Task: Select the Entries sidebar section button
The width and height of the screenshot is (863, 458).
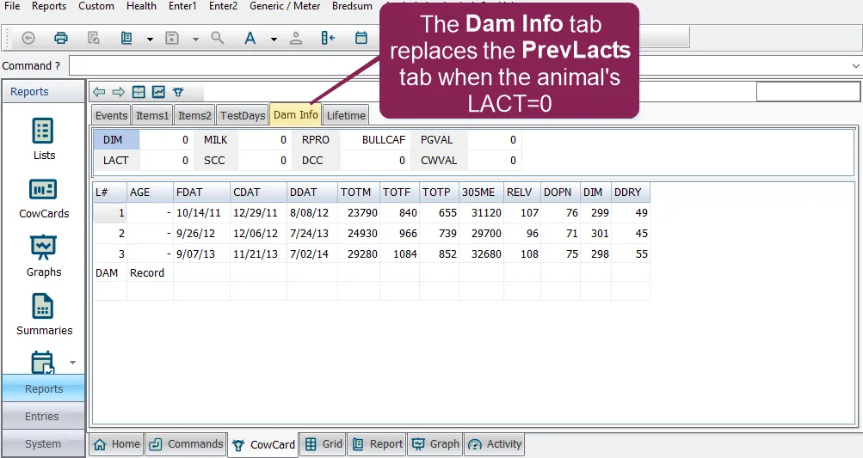Action: (44, 416)
